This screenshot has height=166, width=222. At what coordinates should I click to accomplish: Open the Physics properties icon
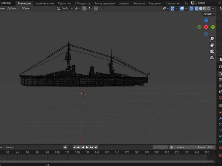tap(220, 130)
